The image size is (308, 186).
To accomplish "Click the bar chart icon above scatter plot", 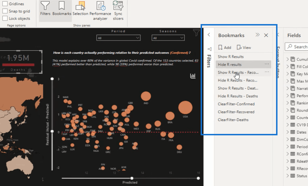I will coord(193,76).
